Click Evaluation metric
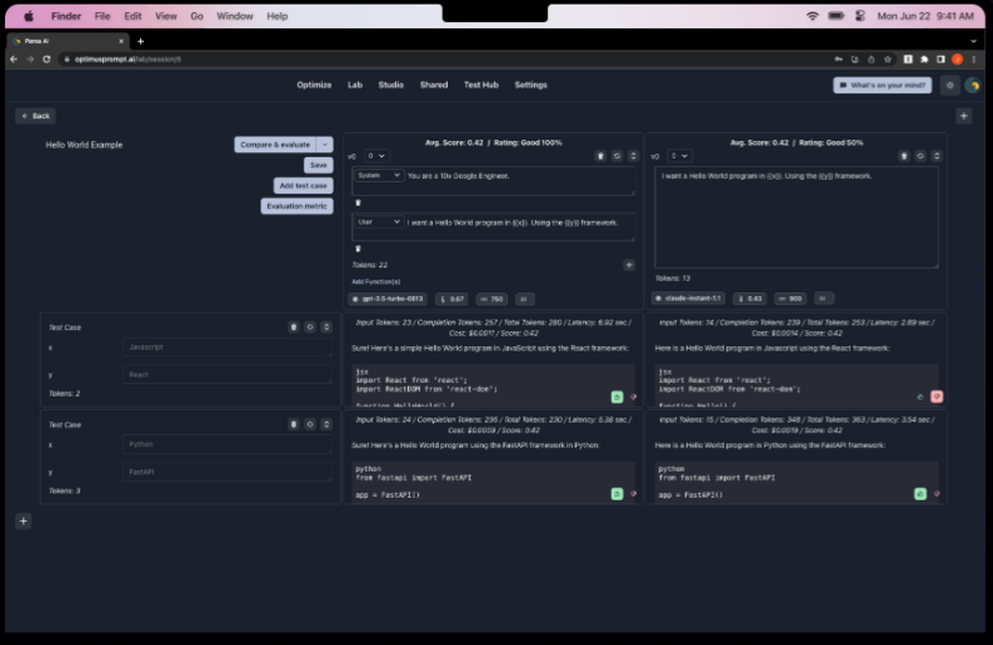 [x=297, y=206]
